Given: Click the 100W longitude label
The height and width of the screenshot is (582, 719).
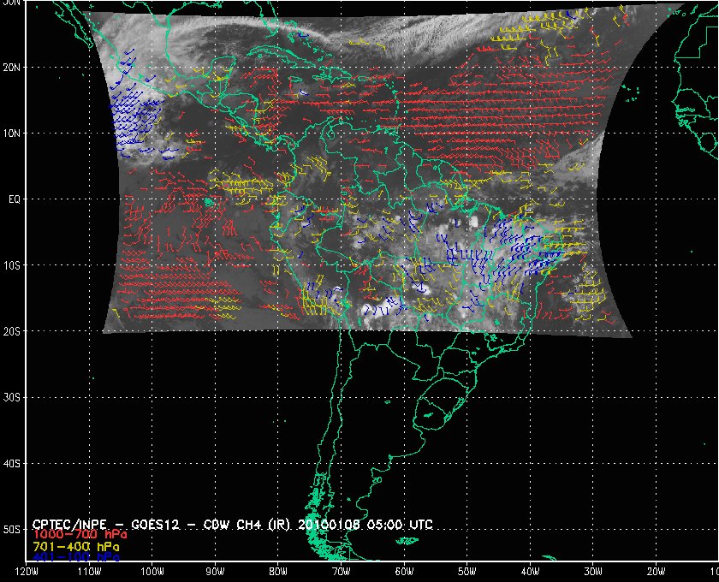Looking at the screenshot, I should (x=152, y=572).
